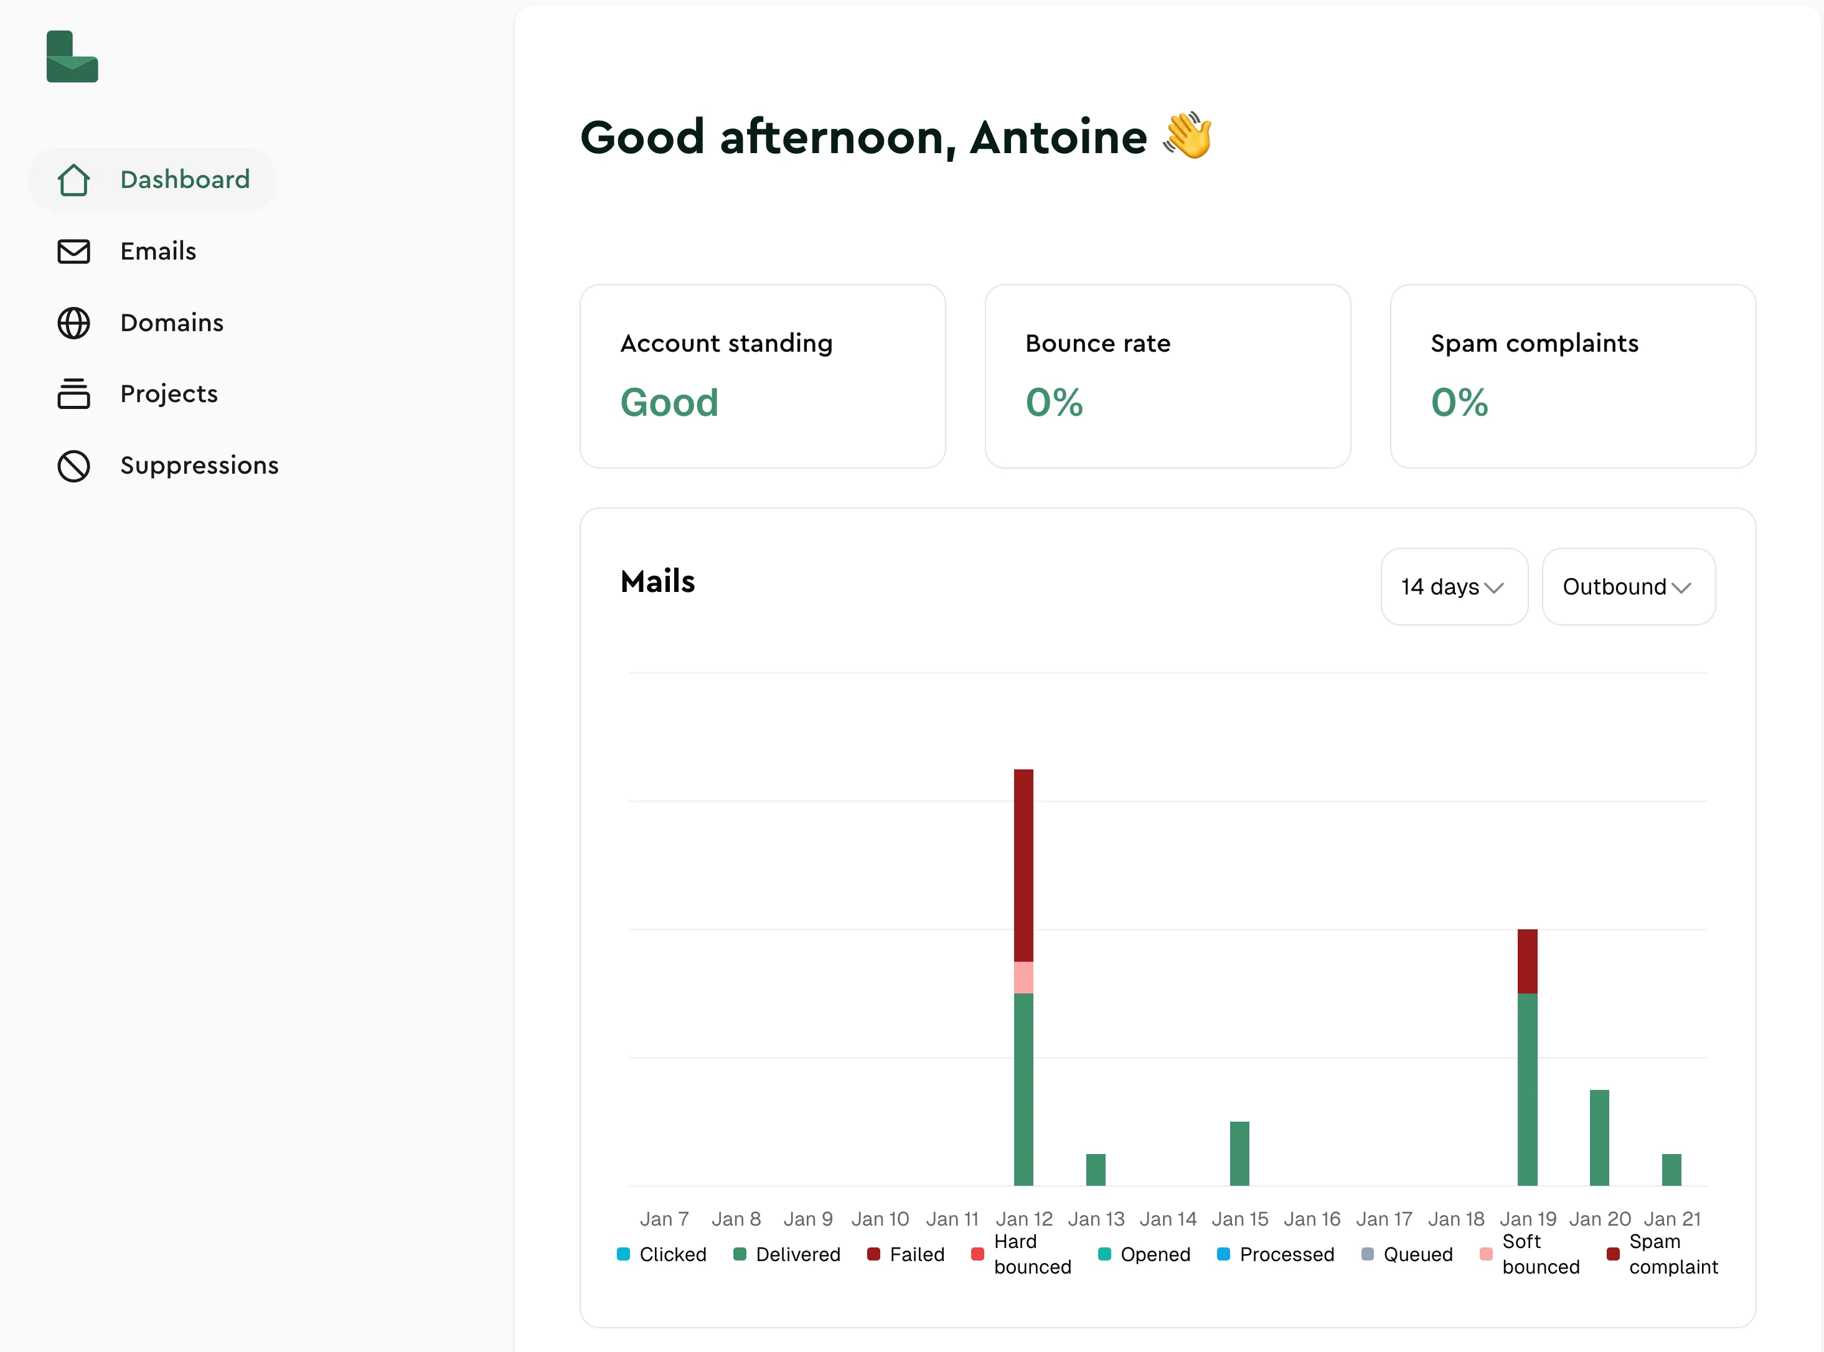Viewport: 1824px width, 1352px height.
Task: Click the app logo in the sidebar
Action: point(72,57)
